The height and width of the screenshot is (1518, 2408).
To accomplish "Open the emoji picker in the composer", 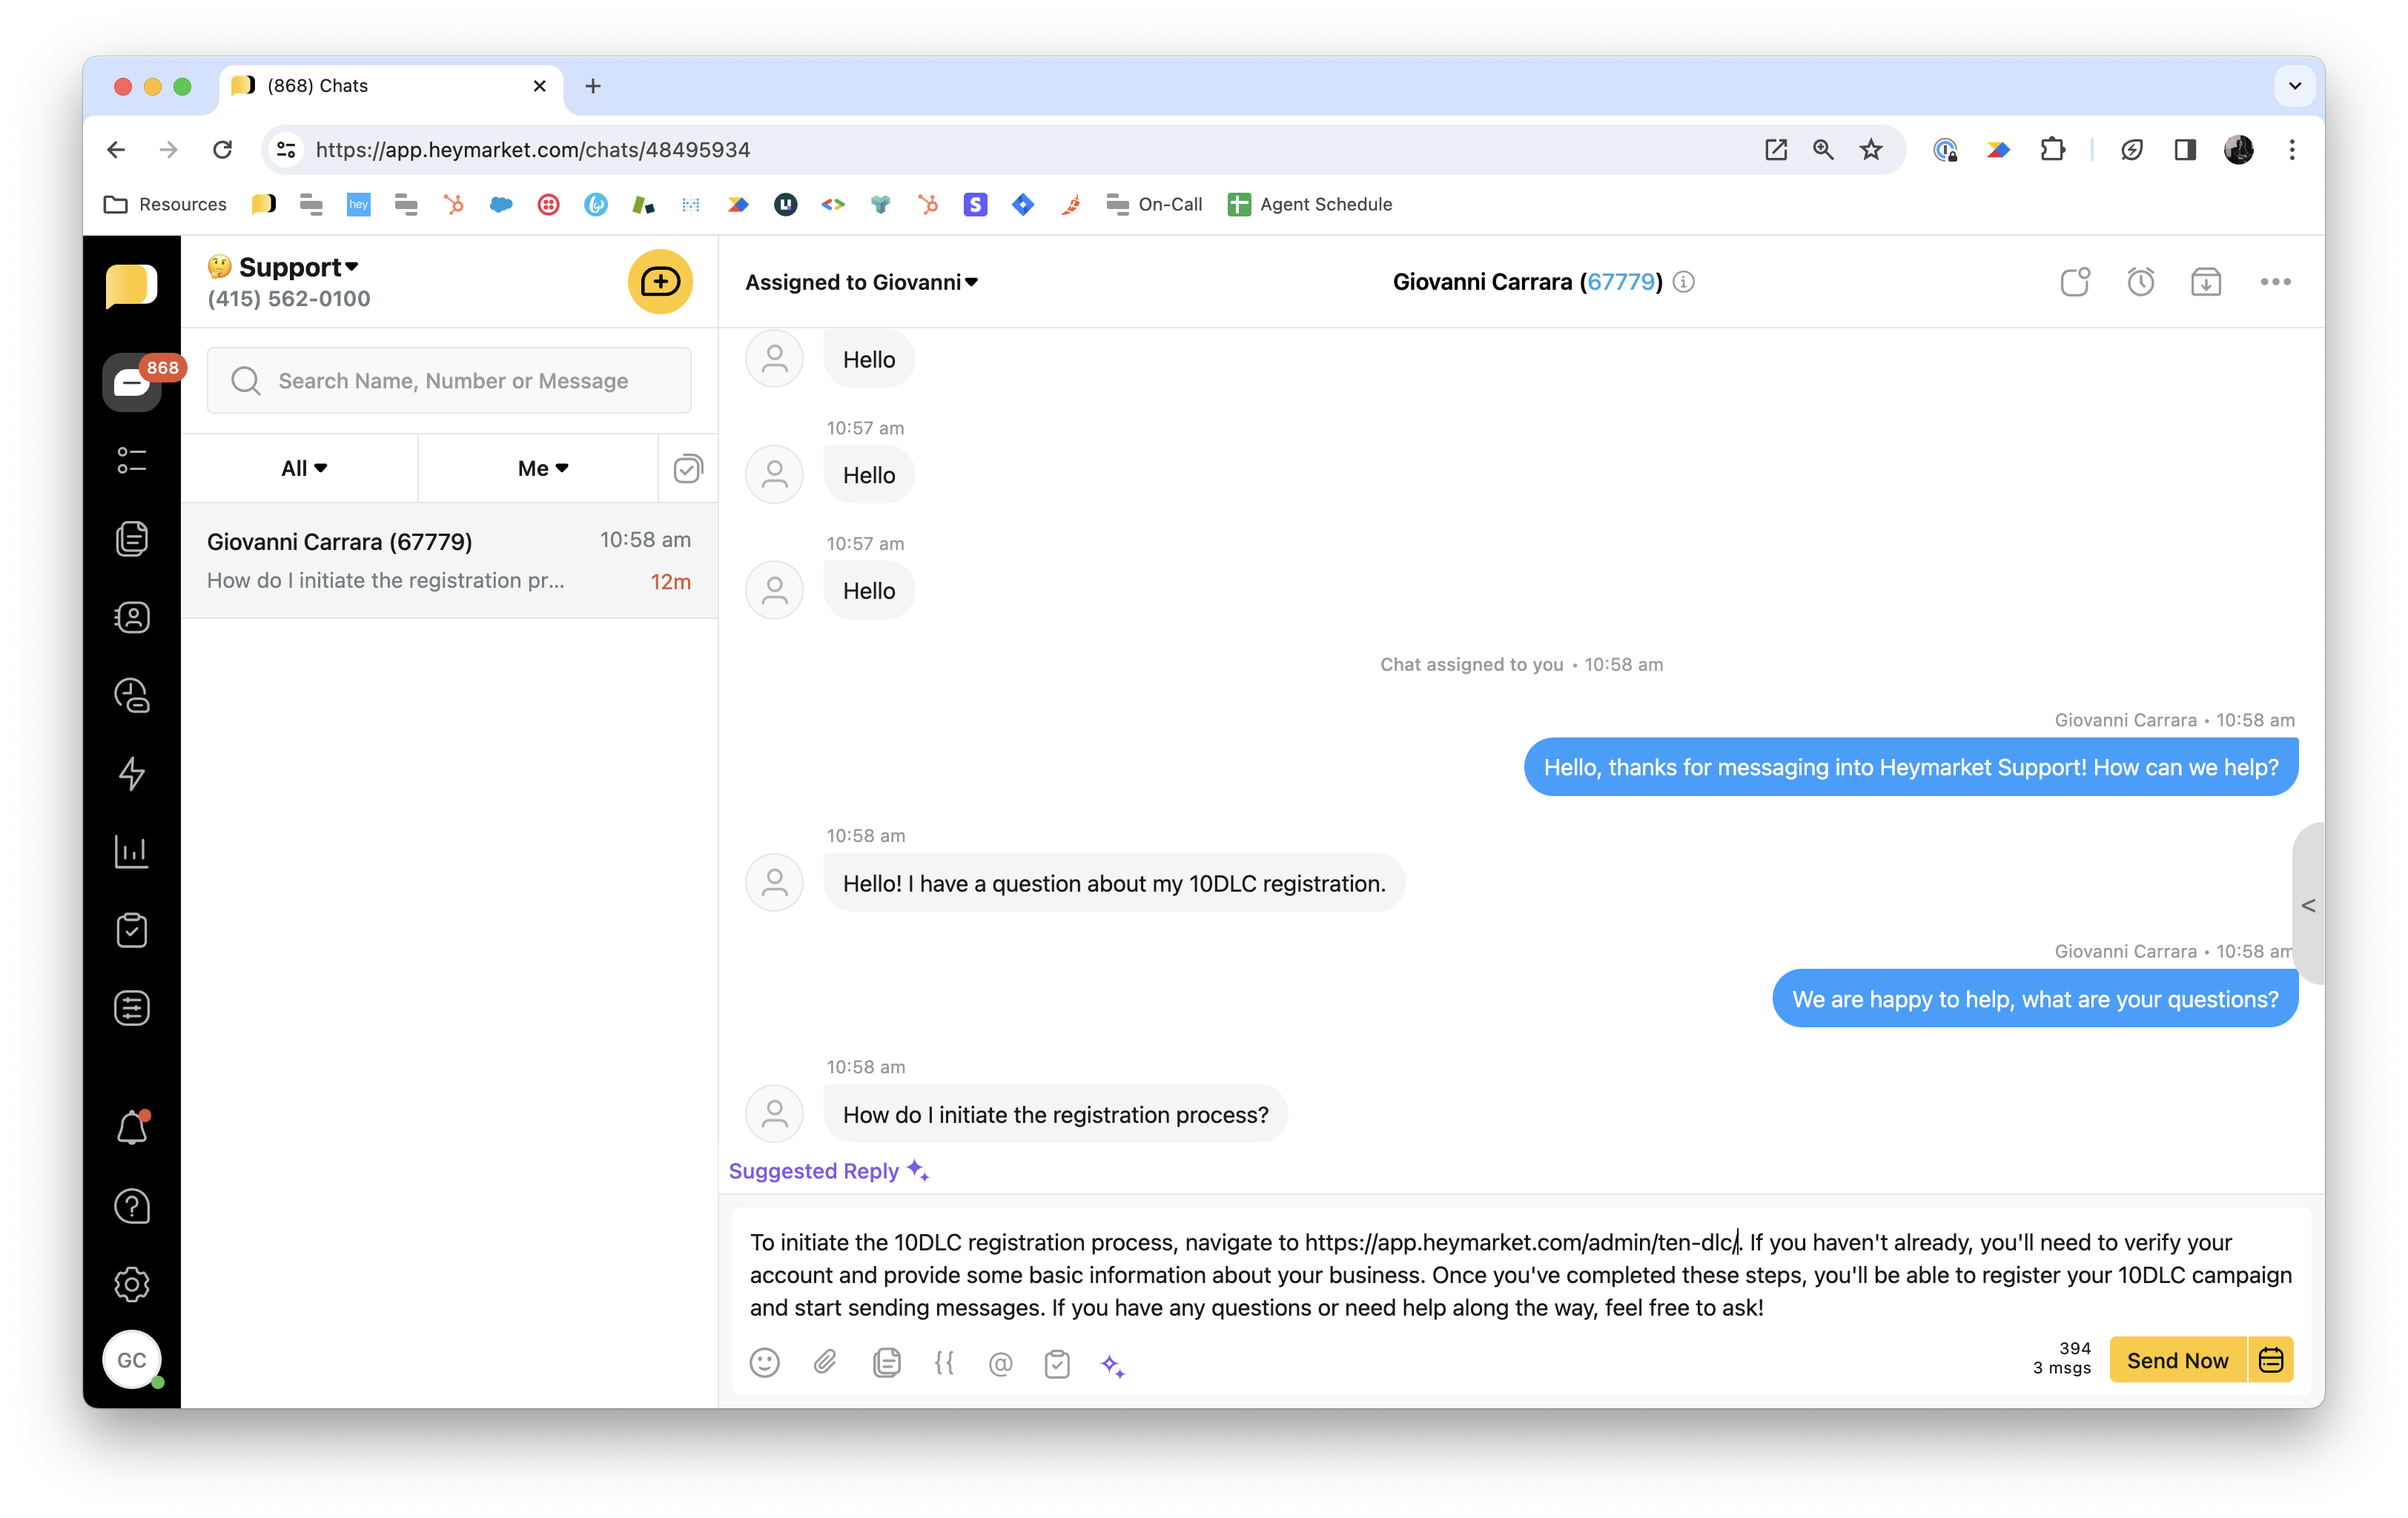I will pos(765,1363).
